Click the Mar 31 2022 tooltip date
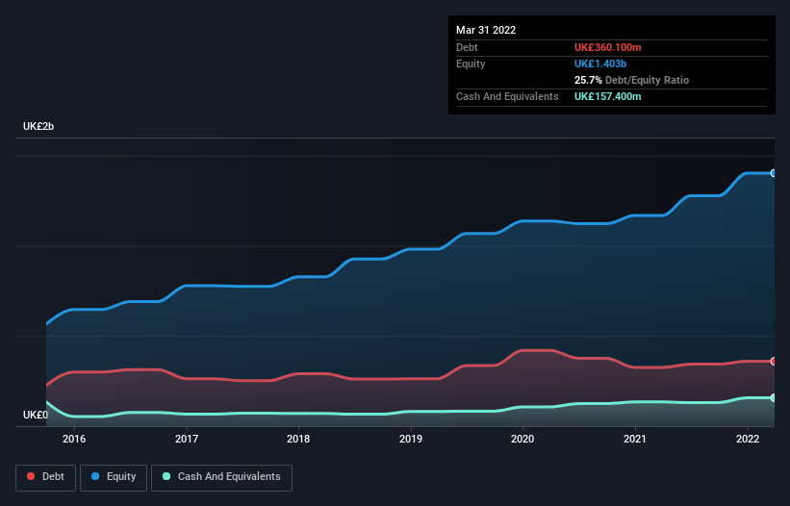 tap(486, 30)
